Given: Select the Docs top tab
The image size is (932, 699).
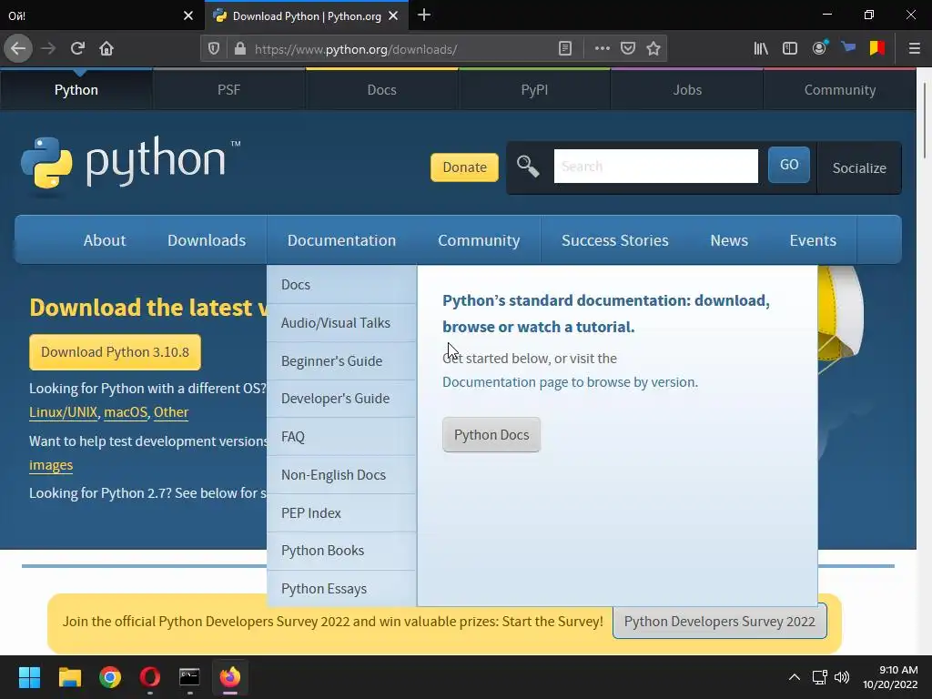Looking at the screenshot, I should click(x=381, y=90).
